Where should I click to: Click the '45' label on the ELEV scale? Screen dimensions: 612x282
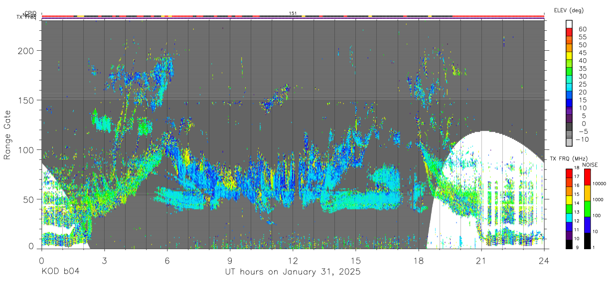point(582,53)
